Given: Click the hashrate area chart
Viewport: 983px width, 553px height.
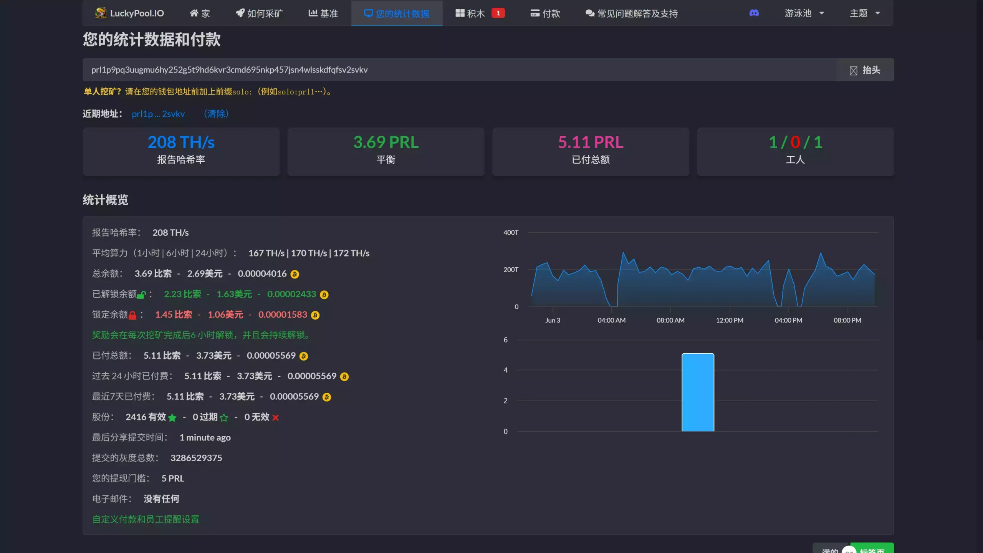Looking at the screenshot, I should (703, 279).
